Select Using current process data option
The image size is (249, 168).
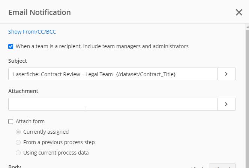coord(18,153)
